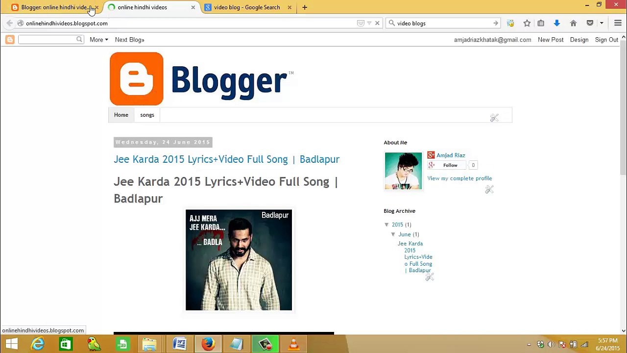Click the volume icon in system tray

click(x=551, y=345)
